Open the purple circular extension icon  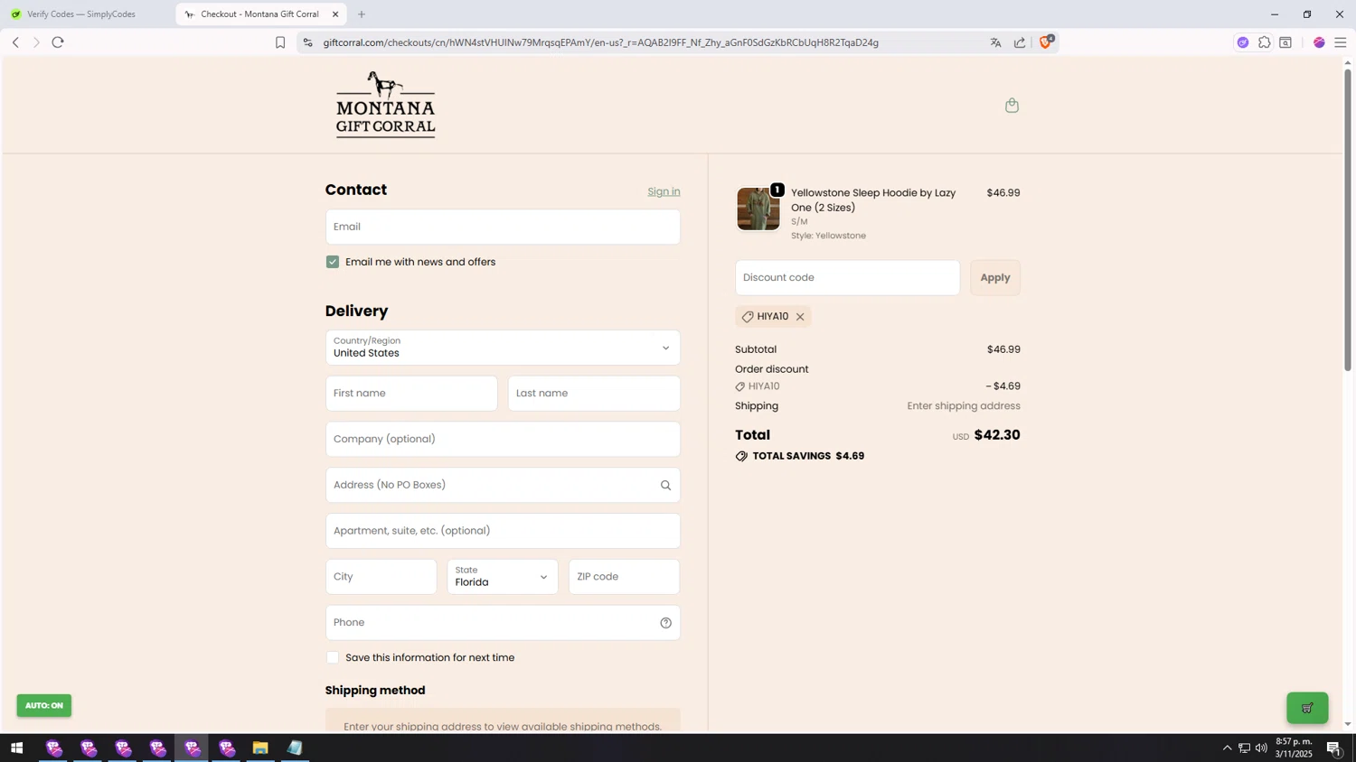click(x=1243, y=42)
